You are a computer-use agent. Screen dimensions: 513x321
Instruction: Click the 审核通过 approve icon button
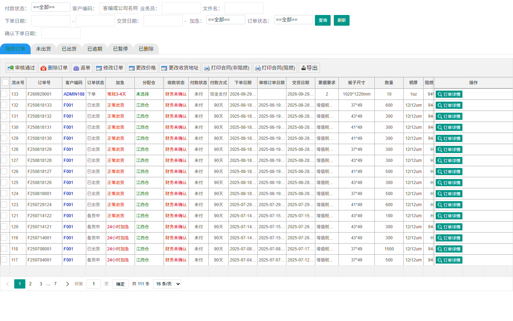pyautogui.click(x=21, y=68)
